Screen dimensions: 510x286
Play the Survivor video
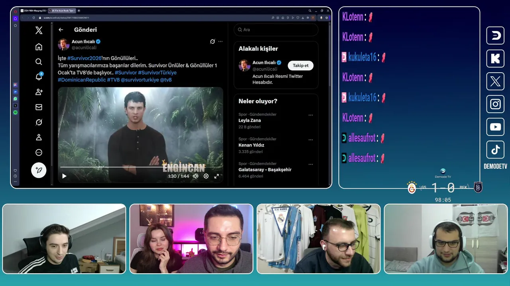click(64, 176)
